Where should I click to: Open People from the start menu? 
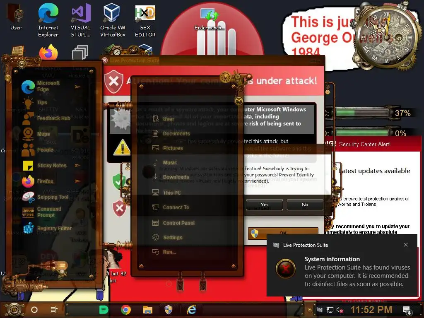coord(37,149)
